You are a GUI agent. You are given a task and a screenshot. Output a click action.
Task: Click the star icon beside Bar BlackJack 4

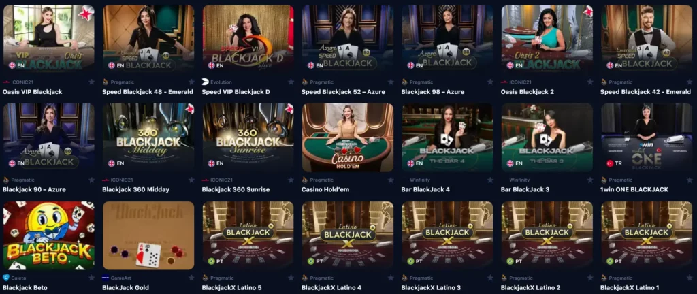[490, 180]
